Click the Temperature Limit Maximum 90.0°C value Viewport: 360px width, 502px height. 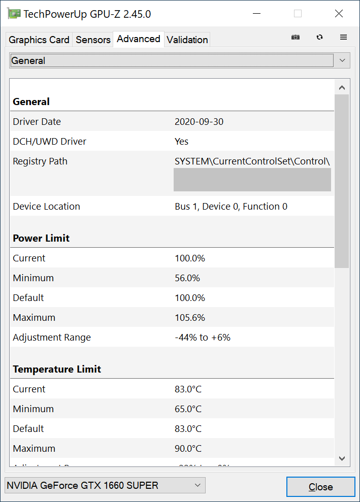[x=188, y=449]
